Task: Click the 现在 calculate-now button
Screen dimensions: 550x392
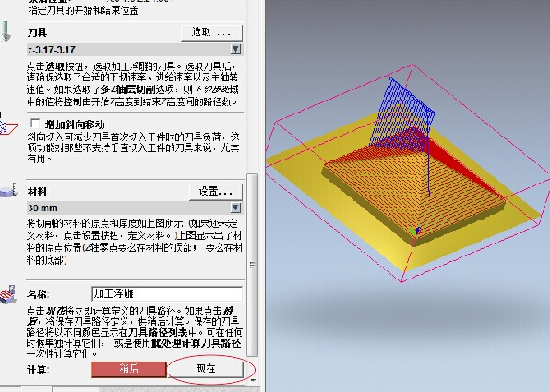Action: [x=206, y=369]
